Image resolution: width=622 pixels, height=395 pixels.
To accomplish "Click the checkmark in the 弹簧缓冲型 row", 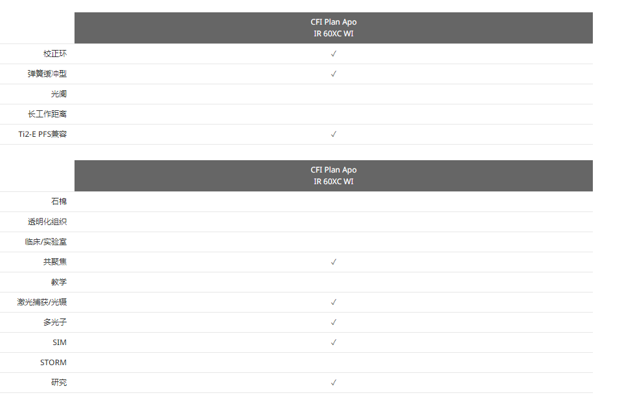I will (x=334, y=74).
